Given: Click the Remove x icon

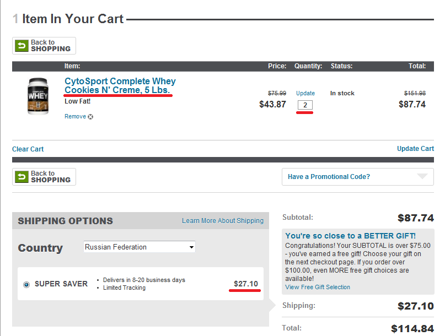Looking at the screenshot, I should pyautogui.click(x=90, y=117).
